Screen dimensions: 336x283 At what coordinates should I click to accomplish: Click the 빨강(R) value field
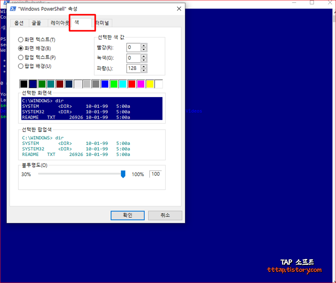point(134,47)
